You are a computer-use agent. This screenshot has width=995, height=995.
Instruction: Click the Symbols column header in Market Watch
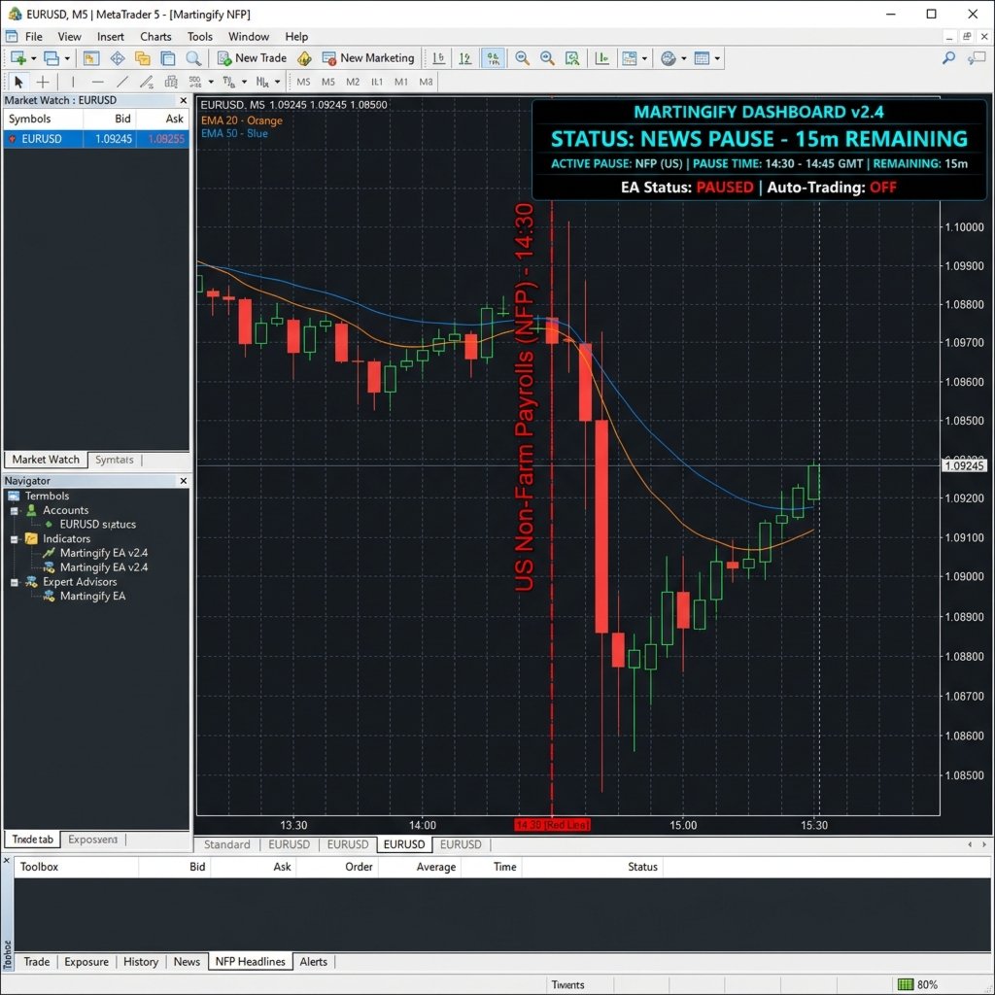point(43,119)
